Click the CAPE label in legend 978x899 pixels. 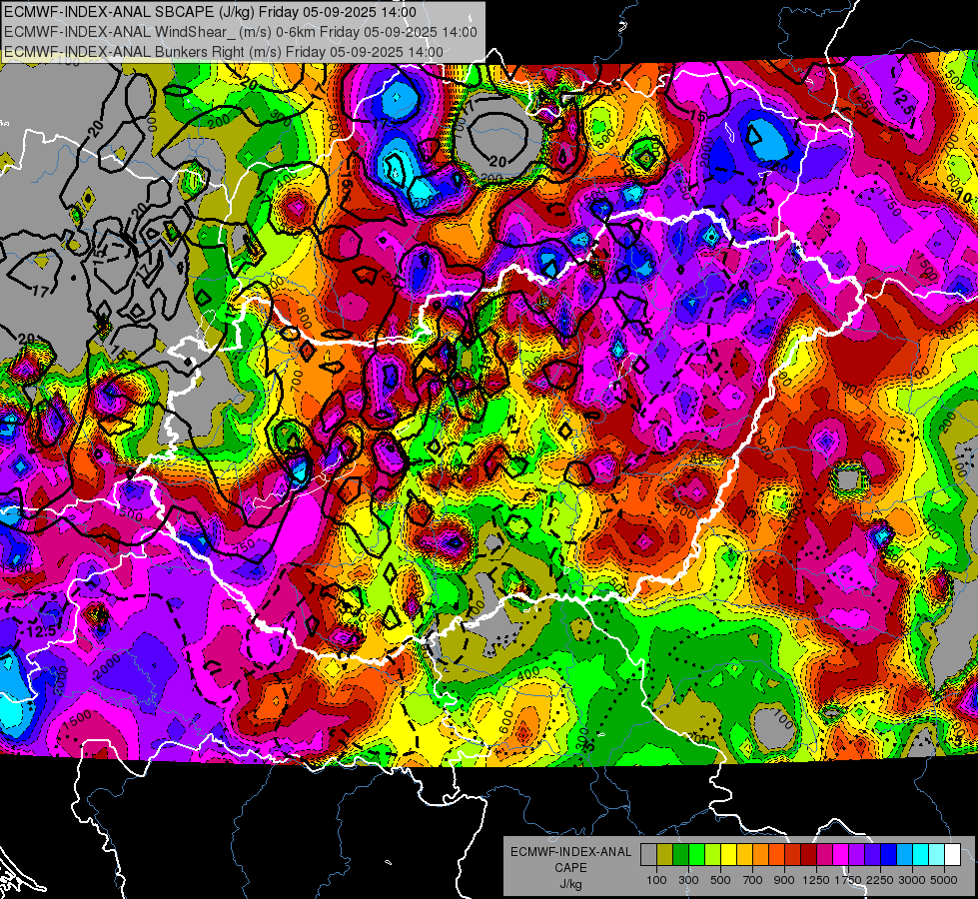pyautogui.click(x=570, y=867)
